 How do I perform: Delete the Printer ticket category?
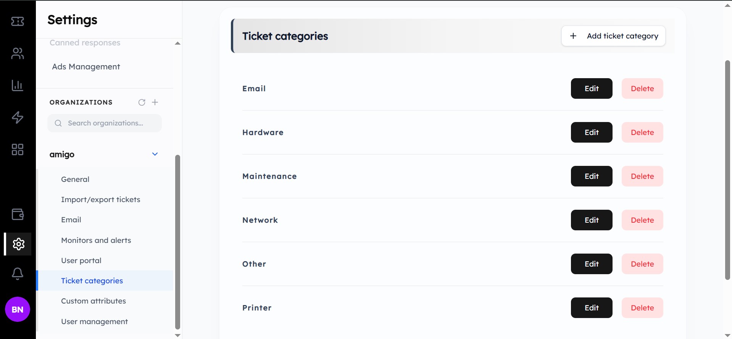coord(642,308)
